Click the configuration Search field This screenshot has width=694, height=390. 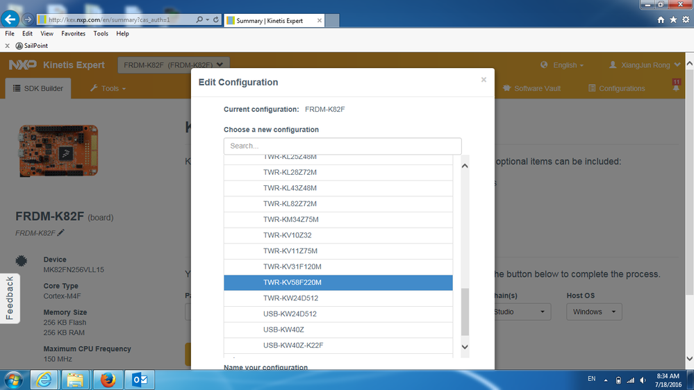click(342, 146)
